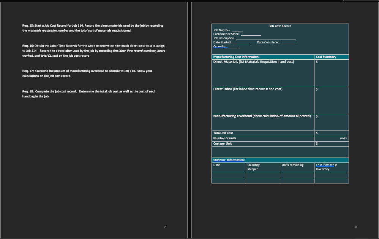The height and width of the screenshot is (239, 379).
Task: Click the $ sign in Cost per Unit row
Action: tap(317, 143)
